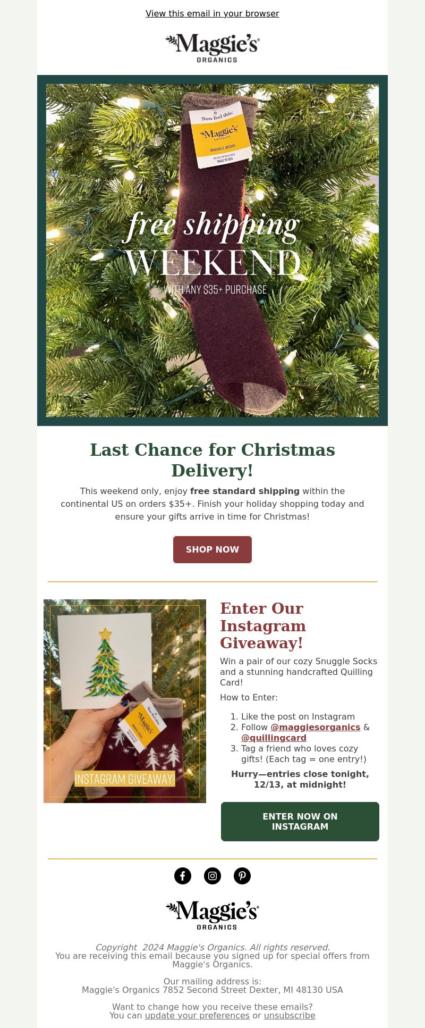Click the Maggie's Organics footer logo
Image resolution: width=425 pixels, height=1028 pixels.
(212, 915)
